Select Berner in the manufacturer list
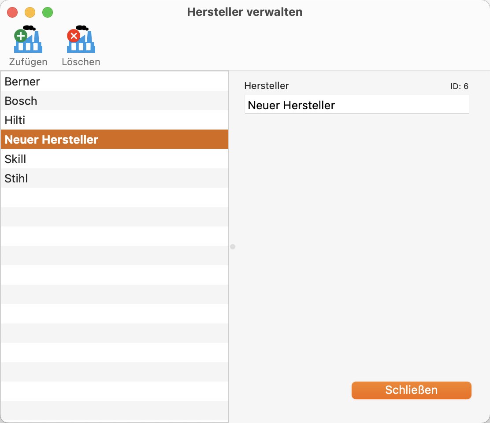This screenshot has height=423, width=490. (115, 81)
